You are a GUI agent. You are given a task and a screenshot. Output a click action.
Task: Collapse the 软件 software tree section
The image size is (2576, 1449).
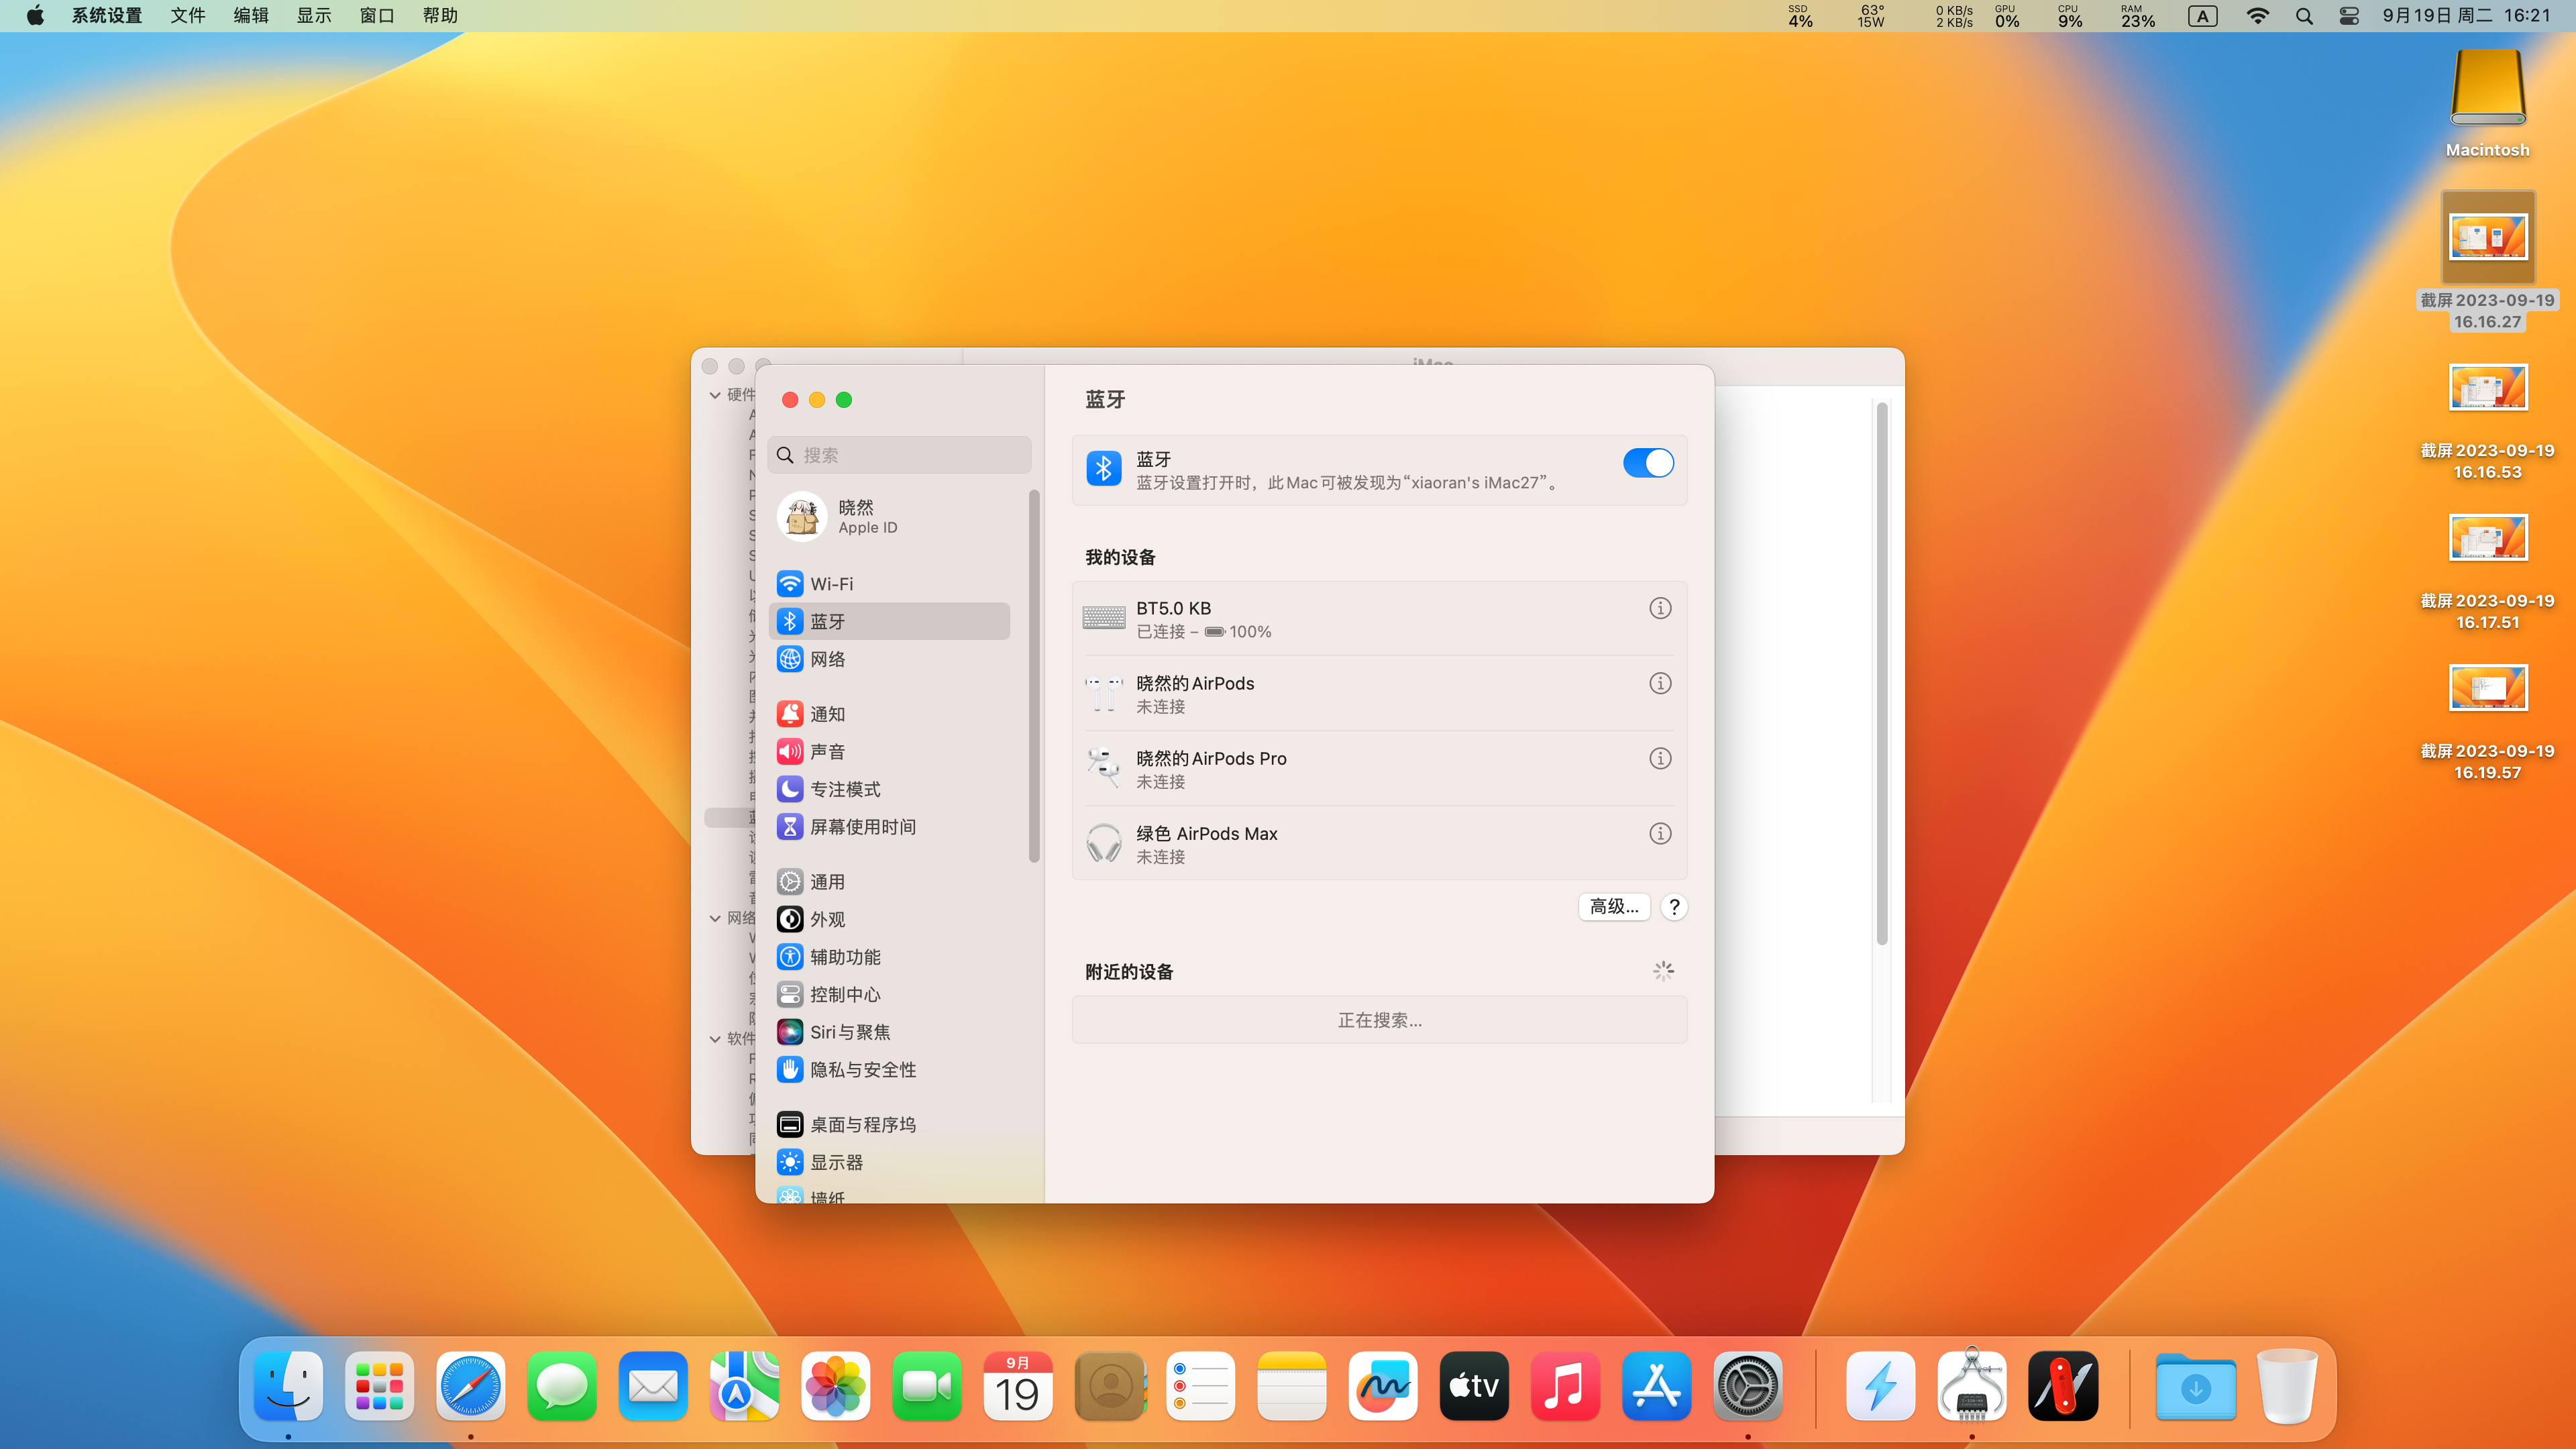(715, 1039)
